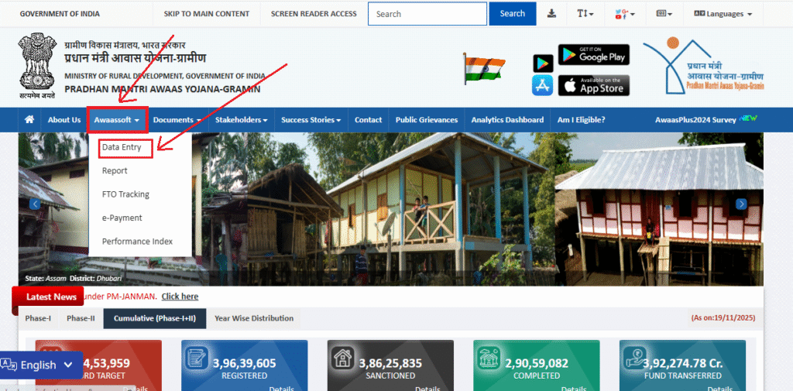Click the waving Indian flag image
The image size is (793, 391).
tap(485, 68)
